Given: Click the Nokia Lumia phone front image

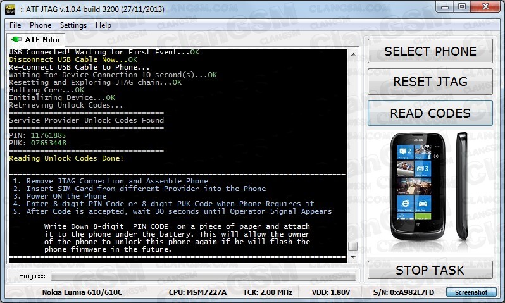Looking at the screenshot, I should (x=418, y=186).
